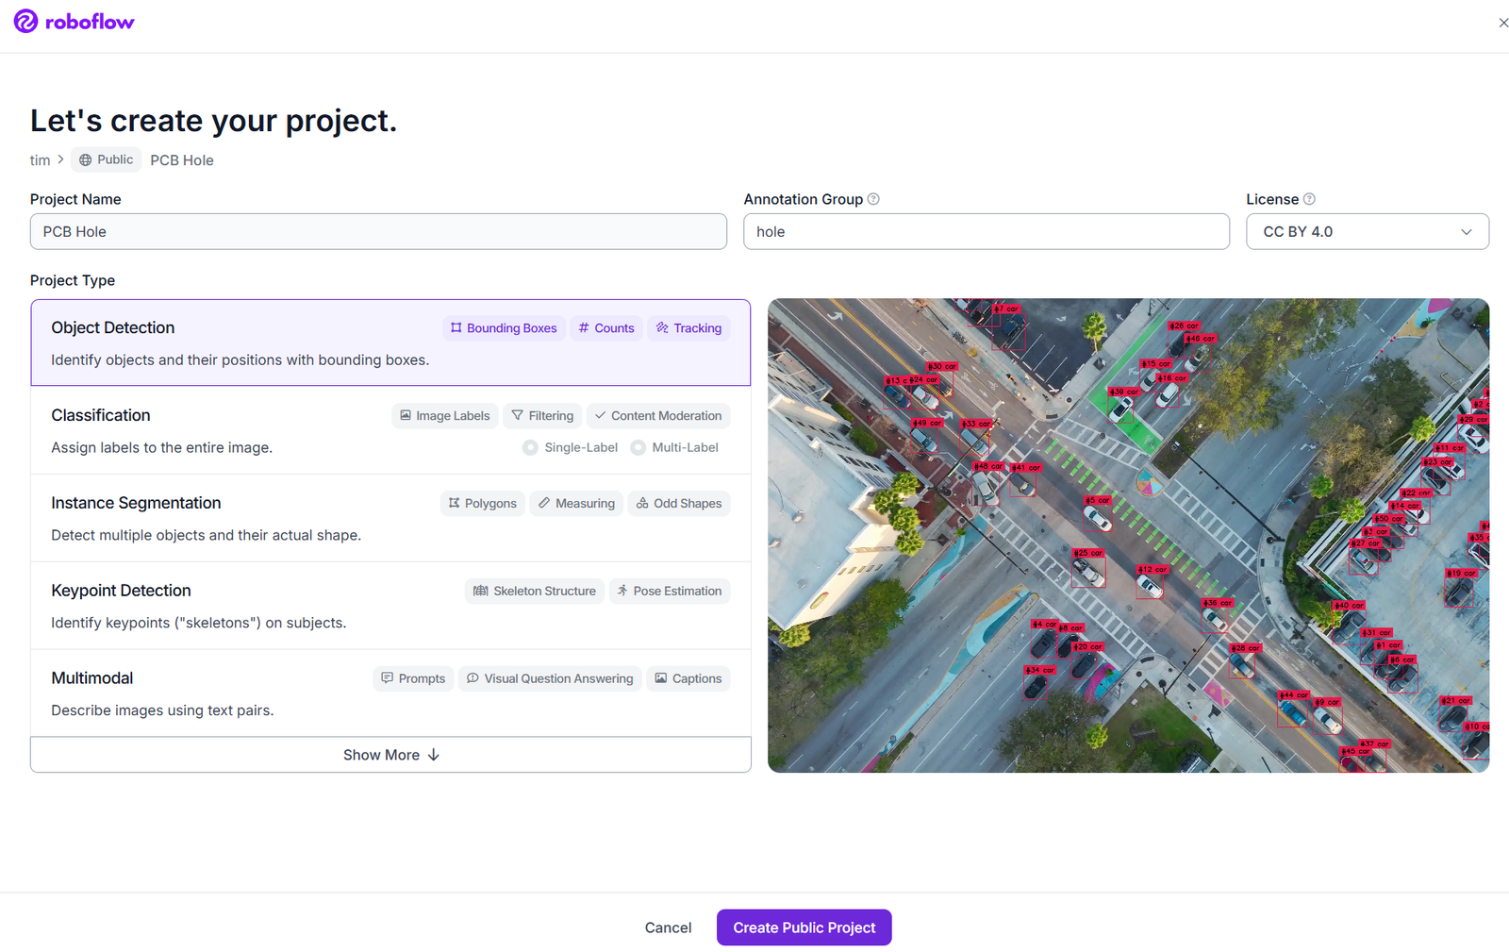Select the Visual Question Answering badge
Screen dimensions: 1509x952
tap(550, 678)
